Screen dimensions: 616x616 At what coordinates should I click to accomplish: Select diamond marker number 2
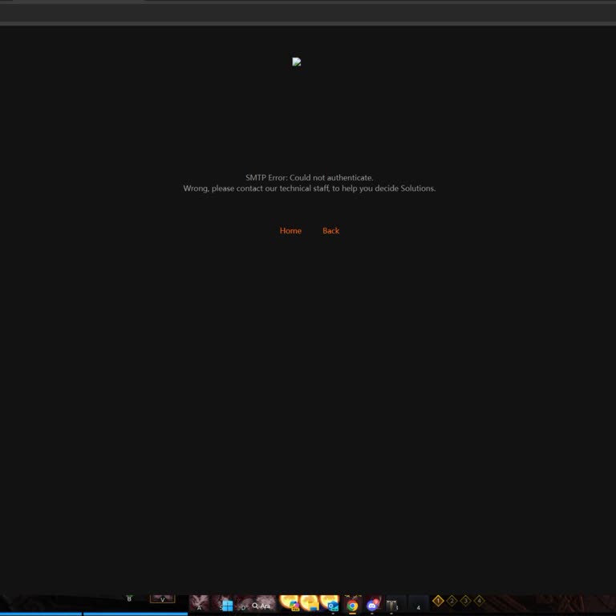(452, 601)
